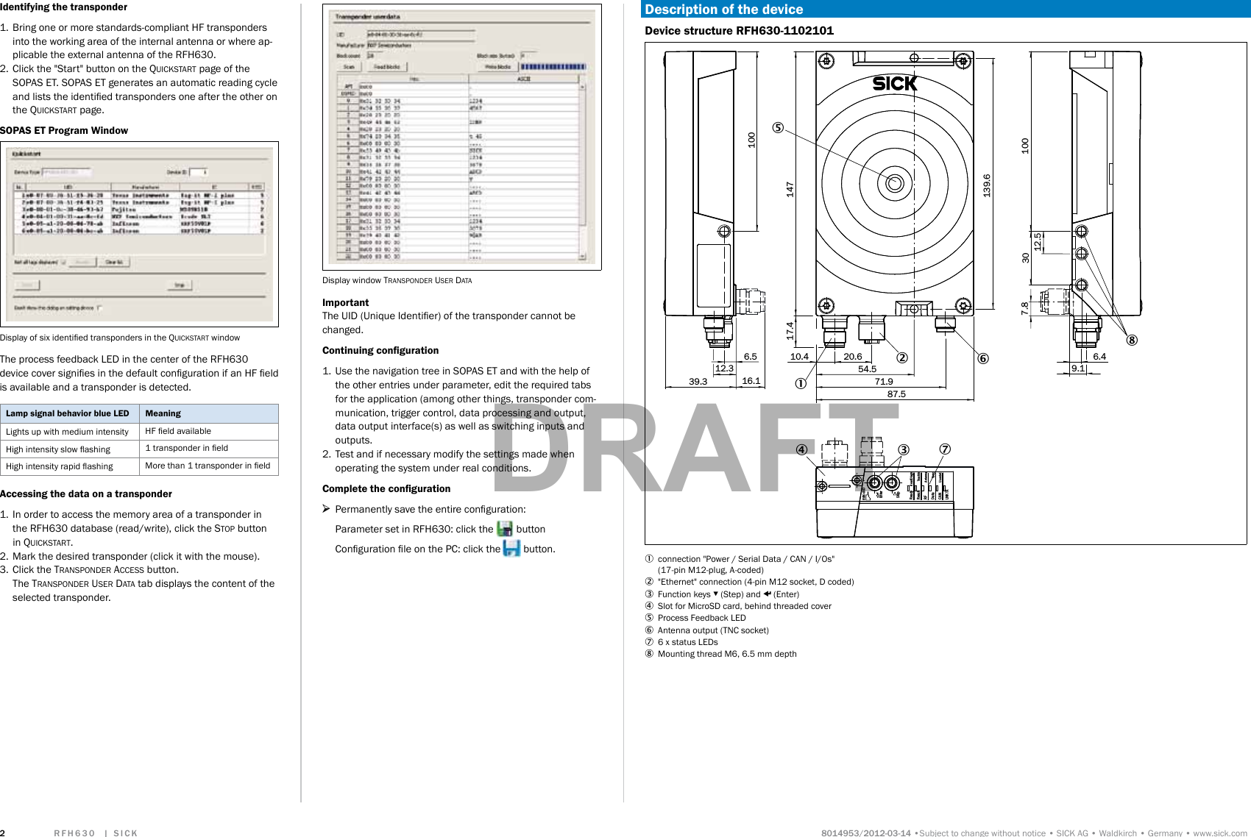This screenshot has width=1251, height=837.
Task: Click ASCII column header in Transponder userdata screenshot
Action: click(523, 79)
